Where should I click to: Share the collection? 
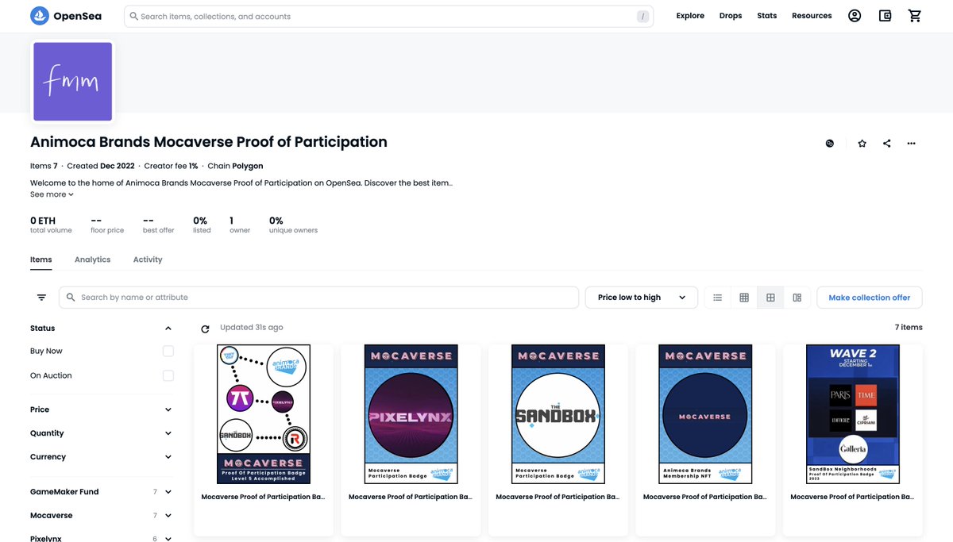tap(886, 144)
